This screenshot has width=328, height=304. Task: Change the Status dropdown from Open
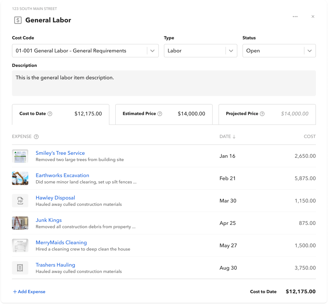309,51
